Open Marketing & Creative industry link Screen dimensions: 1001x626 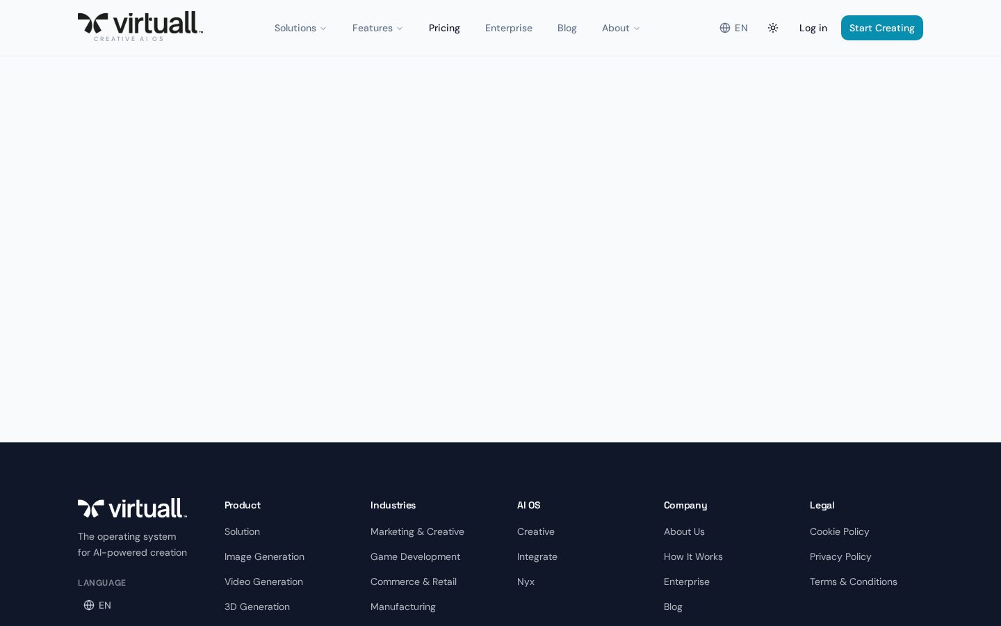(x=417, y=531)
